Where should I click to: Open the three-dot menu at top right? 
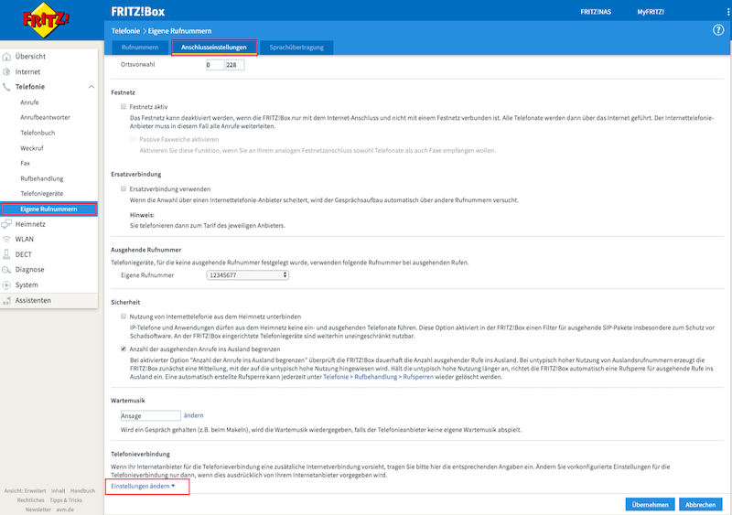727,12
